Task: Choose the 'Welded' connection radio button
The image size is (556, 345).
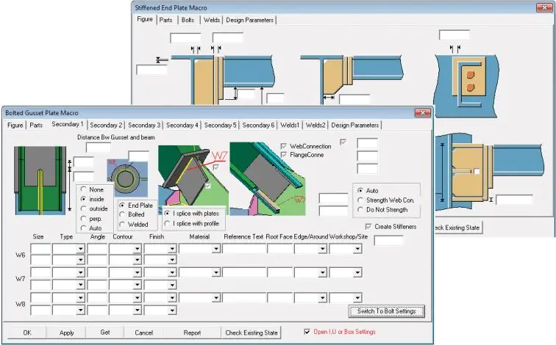Action: (123, 225)
